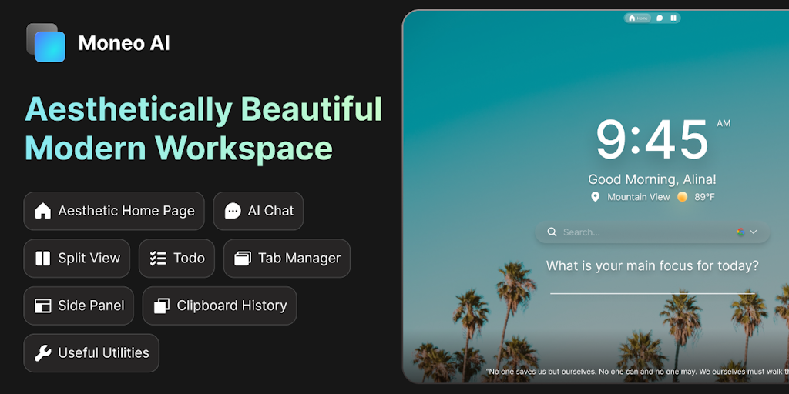
Task: Click the Moneo AI title text
Action: click(x=124, y=43)
